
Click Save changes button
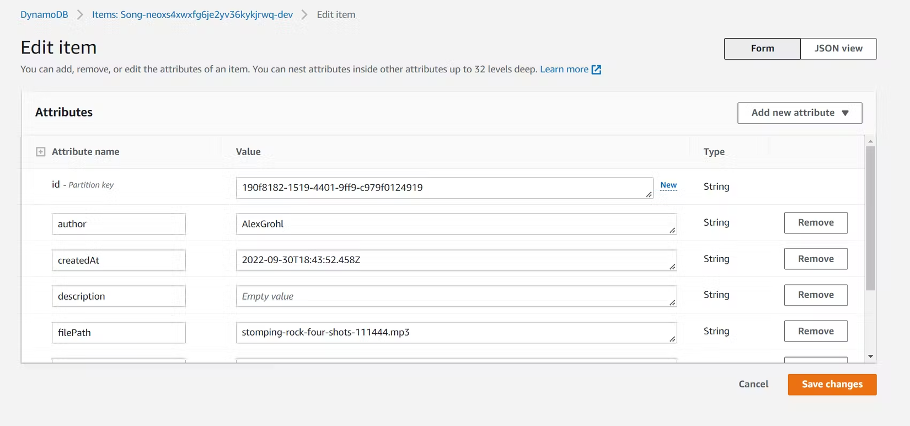coord(832,385)
